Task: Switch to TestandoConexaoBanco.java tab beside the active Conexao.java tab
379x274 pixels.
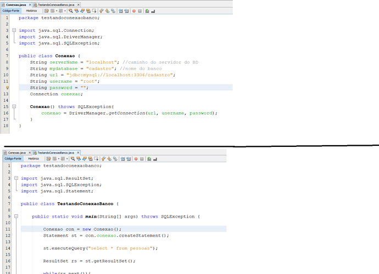Action: point(56,5)
